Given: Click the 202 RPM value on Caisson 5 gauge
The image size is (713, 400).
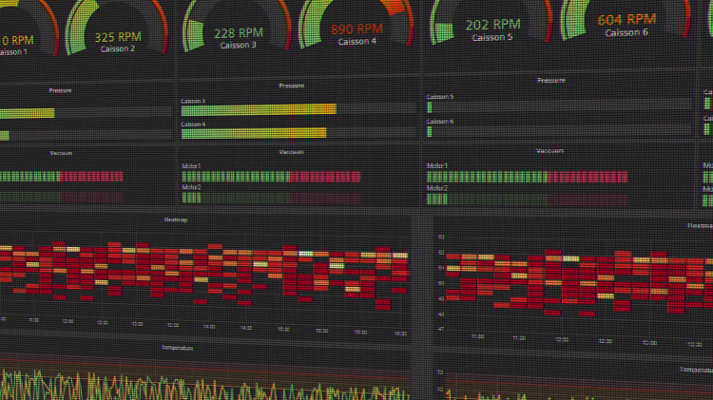Looking at the screenshot, I should (x=492, y=25).
